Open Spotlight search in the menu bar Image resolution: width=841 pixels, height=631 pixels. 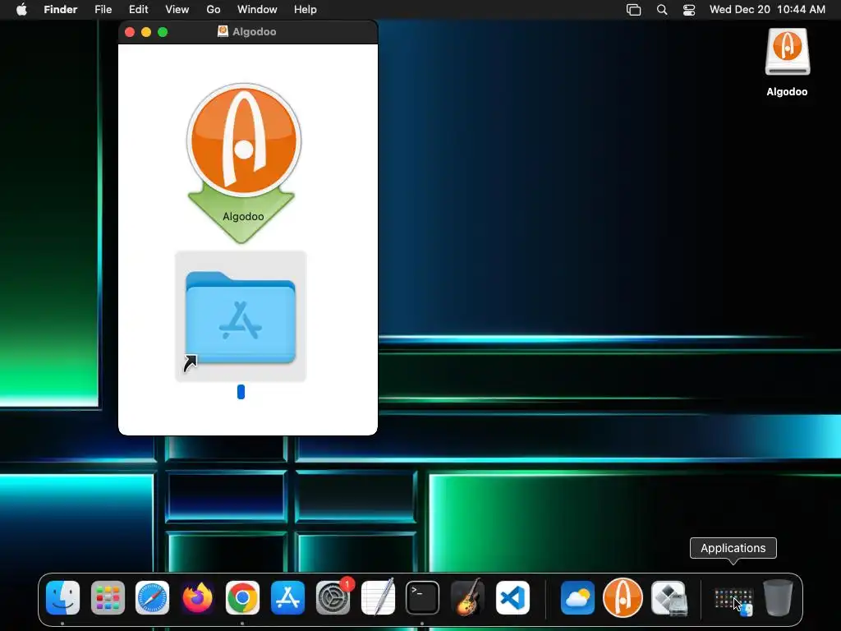pyautogui.click(x=662, y=10)
